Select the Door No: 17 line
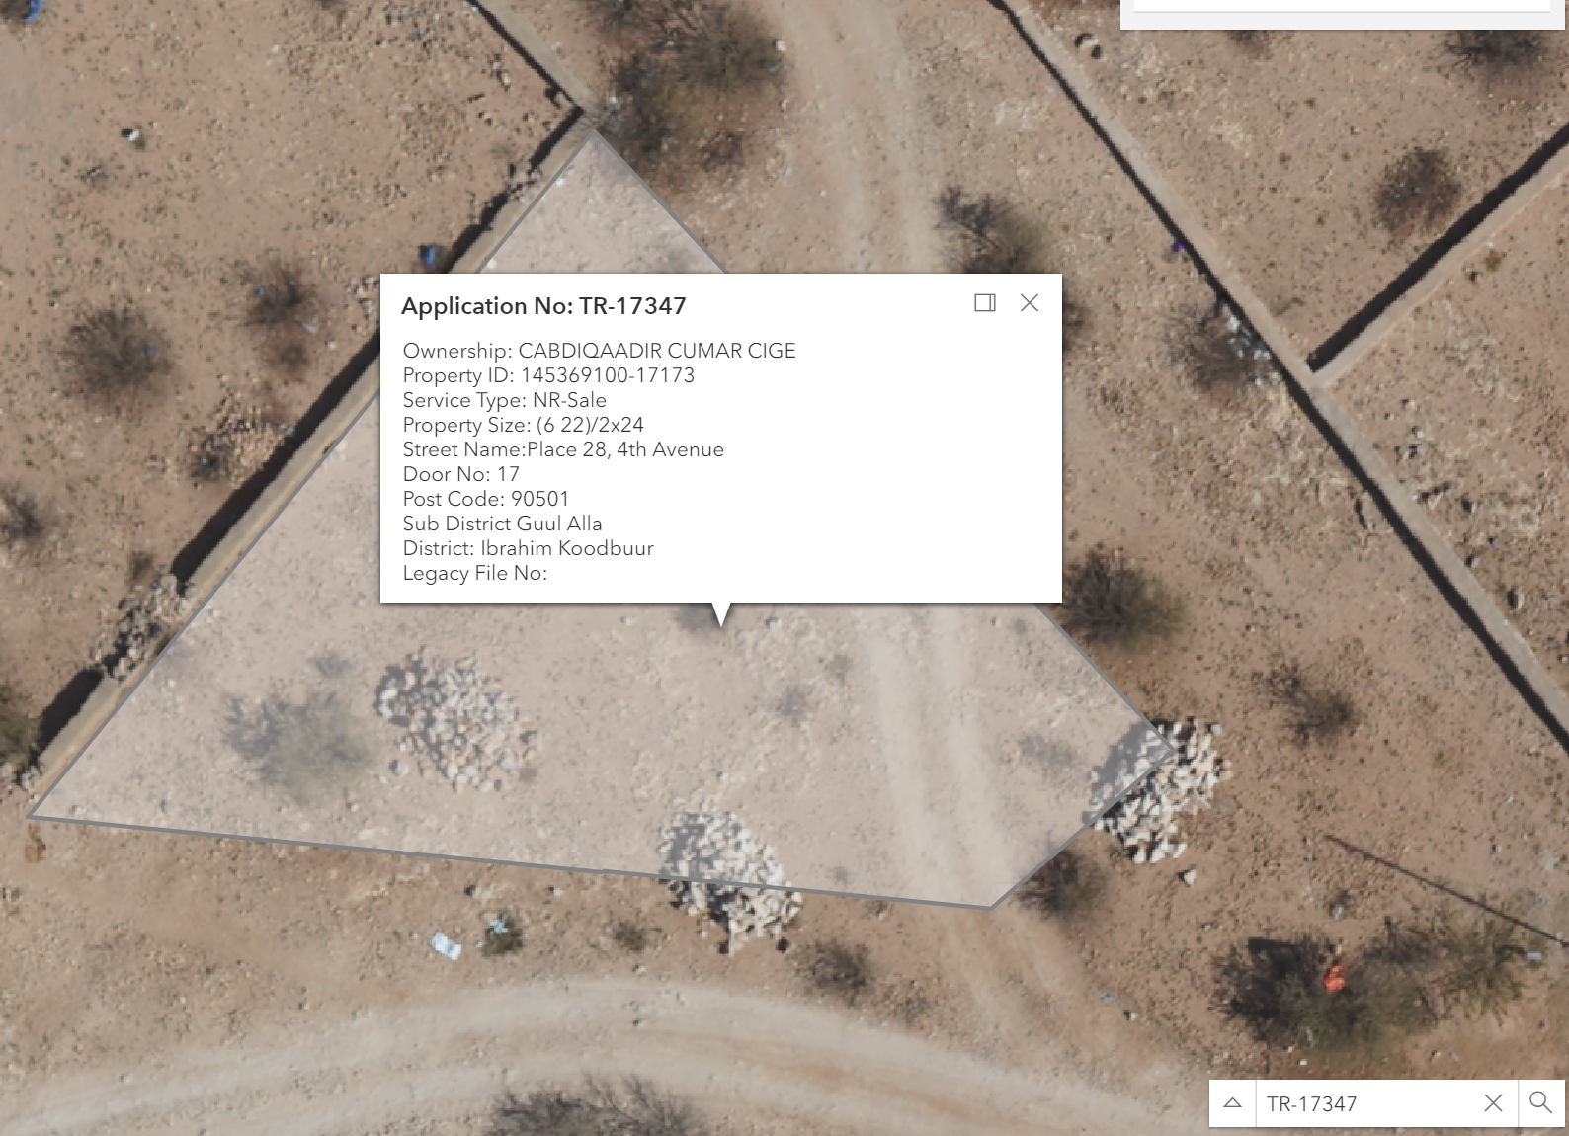Screen dimensions: 1569x1136 click(460, 474)
